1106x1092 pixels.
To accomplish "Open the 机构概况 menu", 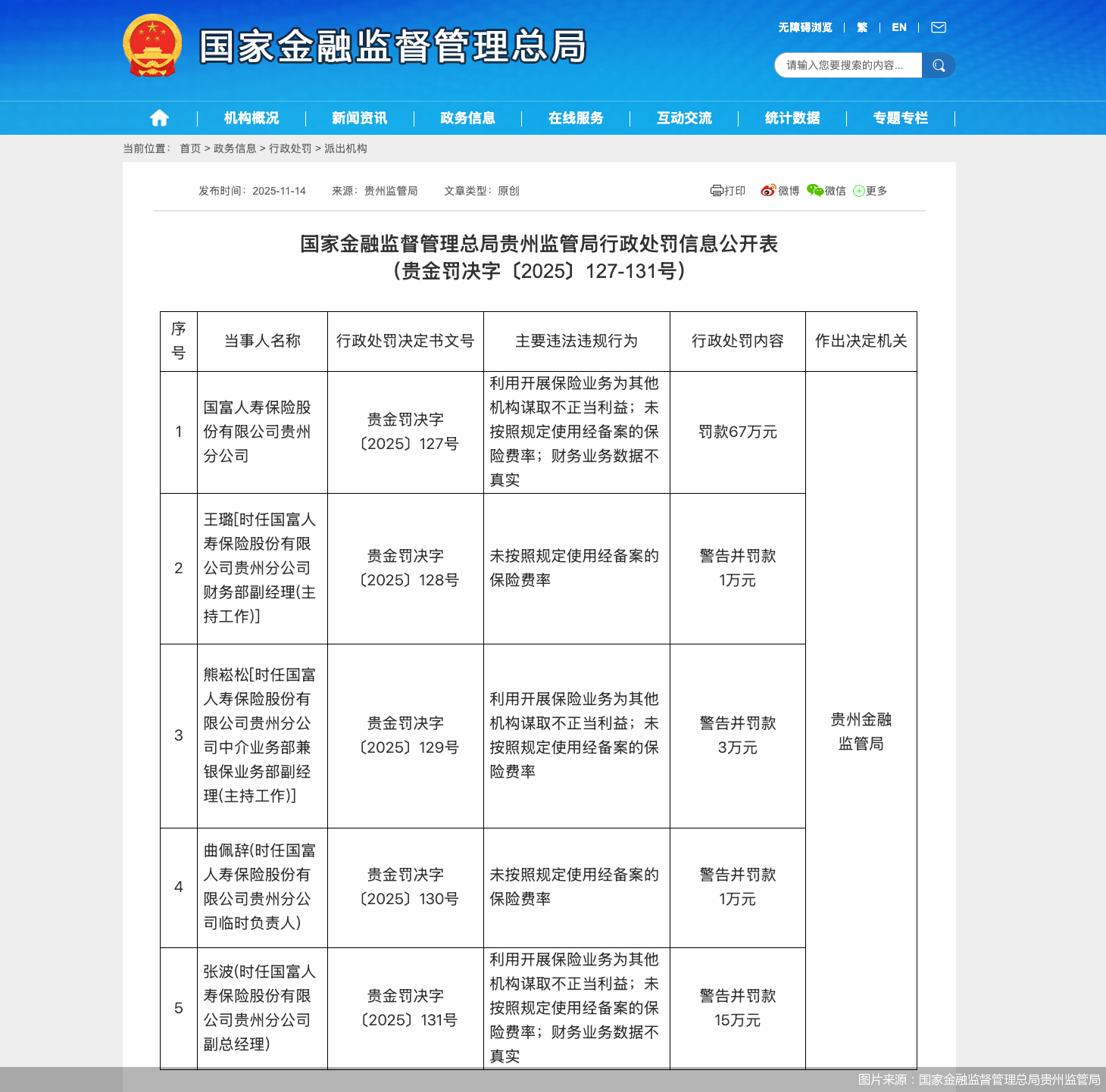I will [250, 118].
